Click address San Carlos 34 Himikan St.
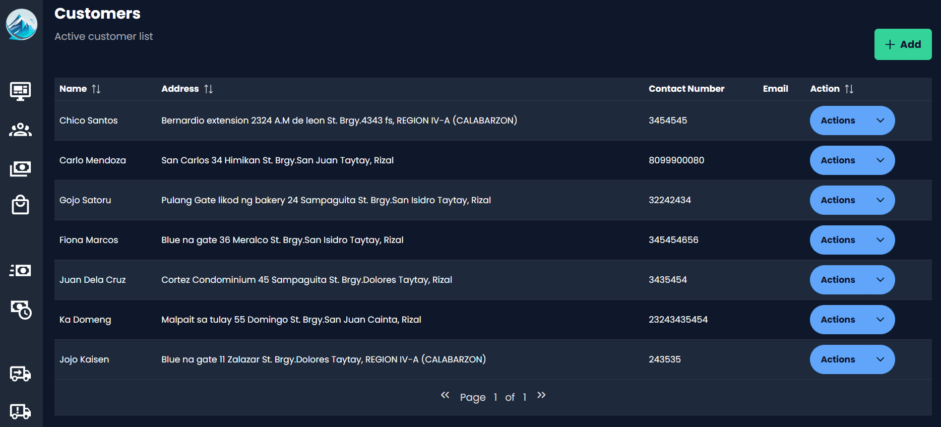 coord(277,160)
